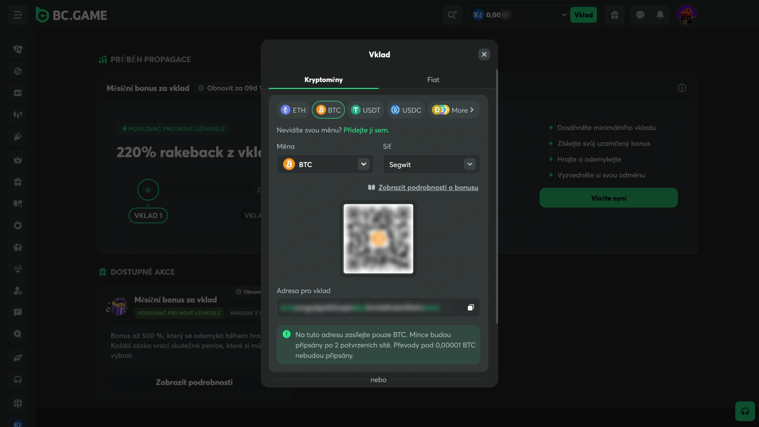Open the user avatar profile

point(687,15)
